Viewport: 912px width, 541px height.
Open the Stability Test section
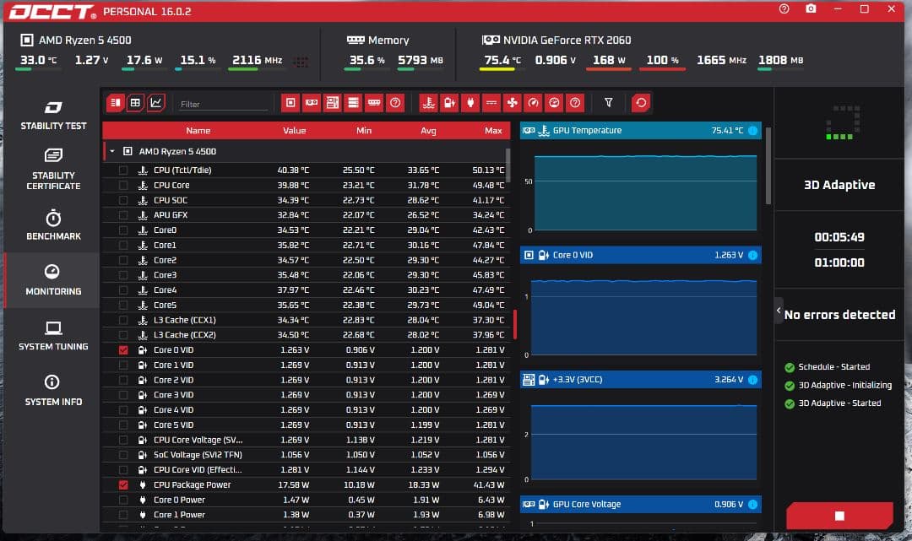[x=53, y=116]
